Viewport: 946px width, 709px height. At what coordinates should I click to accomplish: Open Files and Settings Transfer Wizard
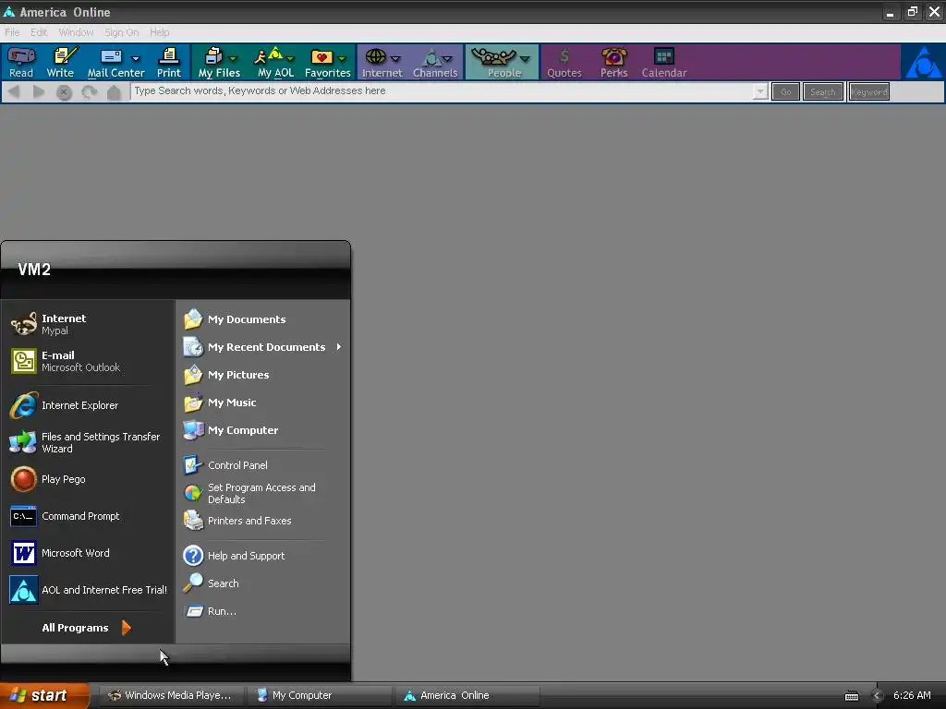tap(90, 442)
